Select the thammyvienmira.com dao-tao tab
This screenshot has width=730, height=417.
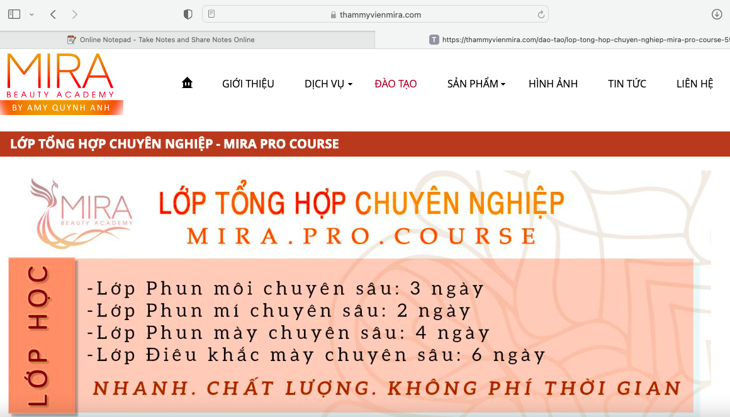[x=579, y=40]
